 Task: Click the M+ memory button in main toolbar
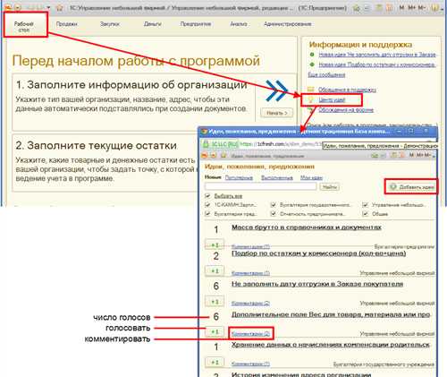click(x=412, y=7)
